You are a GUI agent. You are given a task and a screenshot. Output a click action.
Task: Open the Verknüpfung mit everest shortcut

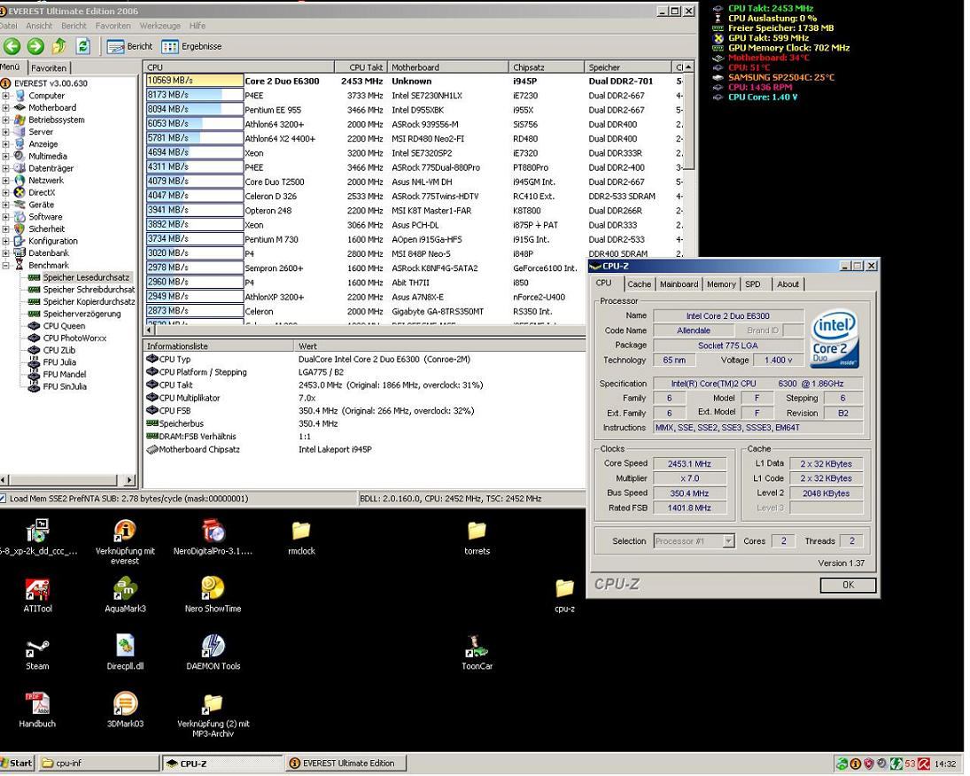tap(125, 543)
